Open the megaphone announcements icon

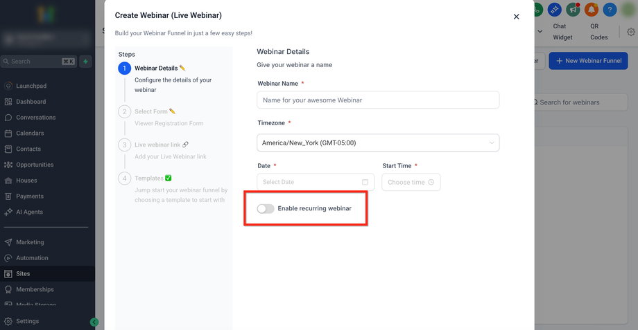(573, 10)
